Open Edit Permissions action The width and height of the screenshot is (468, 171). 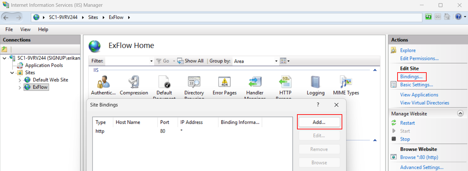pyautogui.click(x=419, y=58)
